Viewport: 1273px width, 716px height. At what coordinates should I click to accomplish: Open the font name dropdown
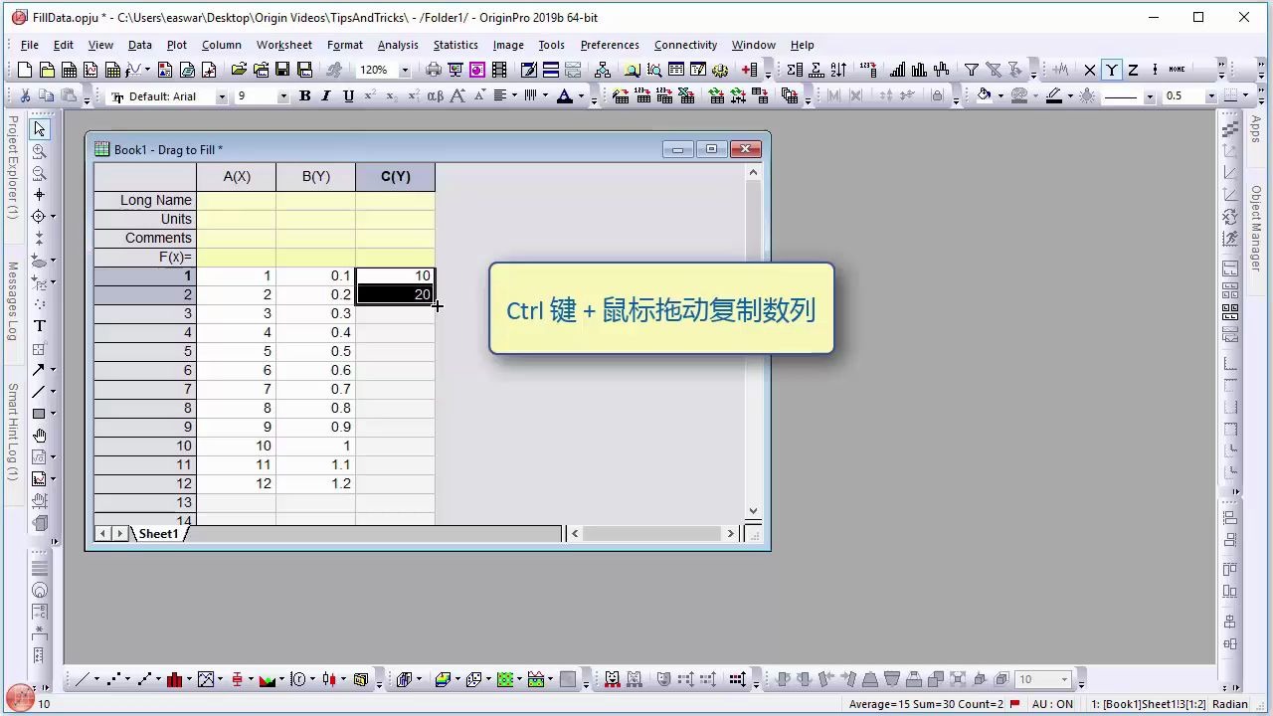point(221,95)
